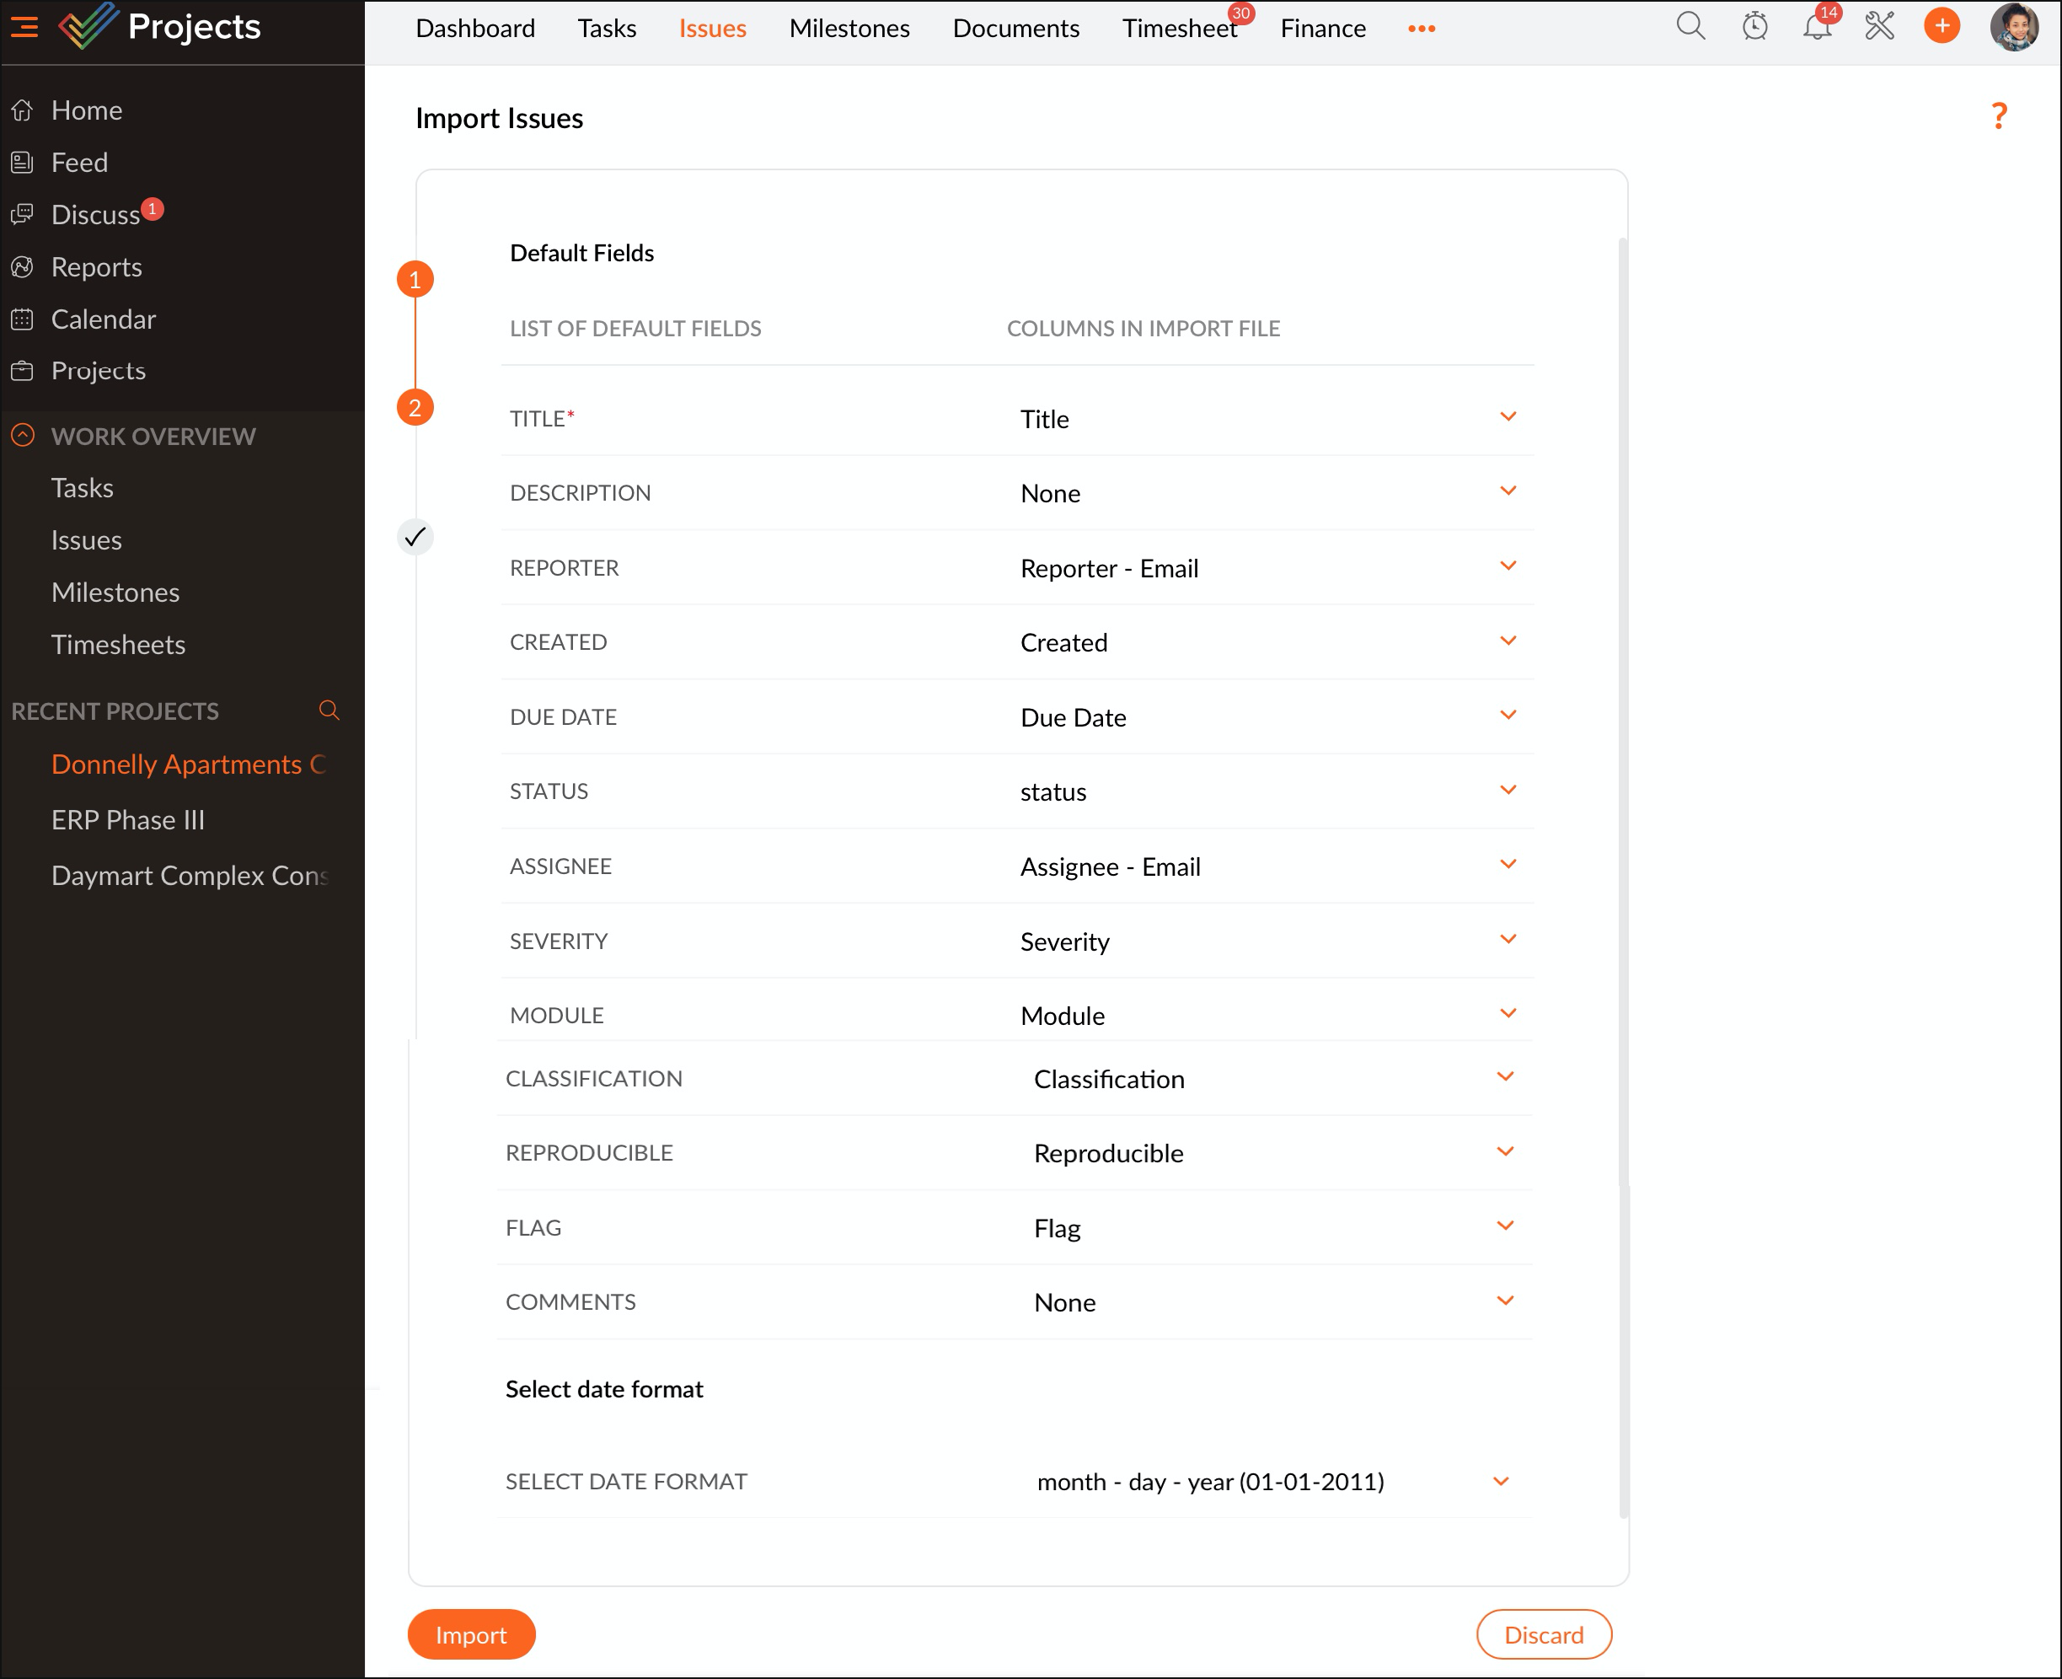Viewport: 2062px width, 1679px height.
Task: Open the Severity column dropdown
Action: (1508, 940)
